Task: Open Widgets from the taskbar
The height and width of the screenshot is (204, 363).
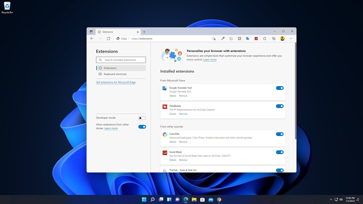Action: [x=169, y=199]
